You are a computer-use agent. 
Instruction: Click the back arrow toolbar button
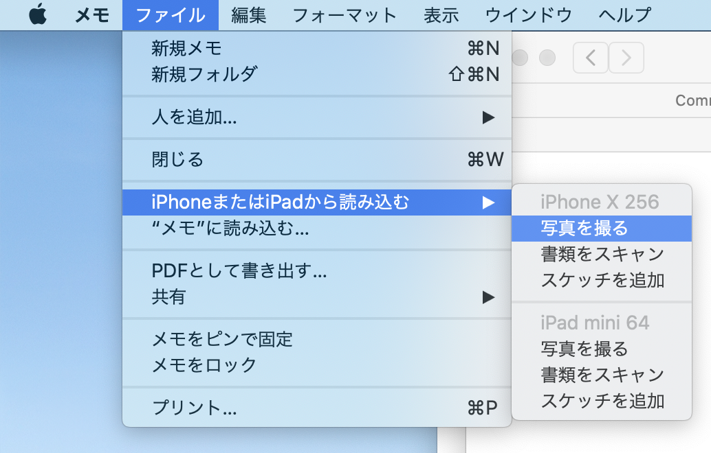click(x=591, y=58)
